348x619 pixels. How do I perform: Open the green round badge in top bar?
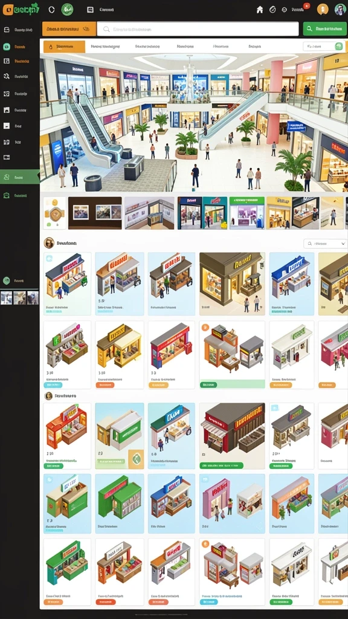[67, 10]
